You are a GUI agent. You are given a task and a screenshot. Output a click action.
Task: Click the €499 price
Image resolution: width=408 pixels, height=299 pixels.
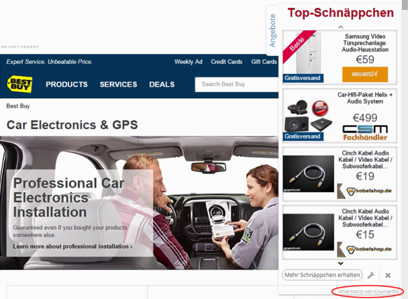(365, 118)
